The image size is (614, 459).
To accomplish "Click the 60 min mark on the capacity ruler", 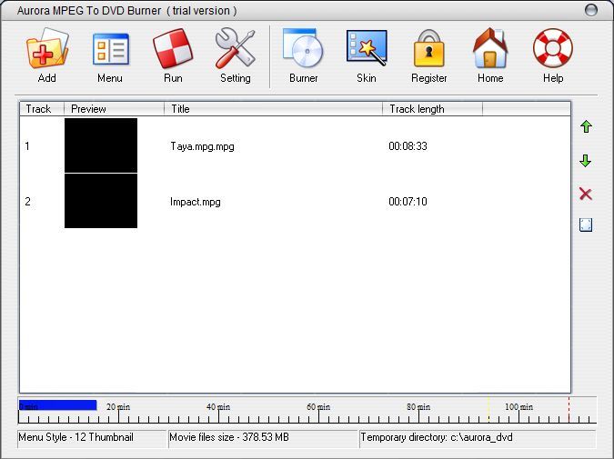I will pos(318,407).
